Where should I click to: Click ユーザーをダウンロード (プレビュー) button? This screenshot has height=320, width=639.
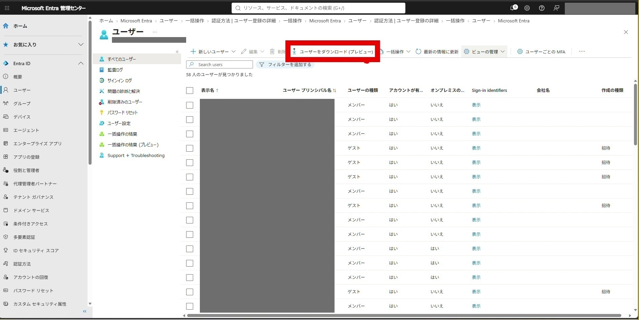(333, 52)
